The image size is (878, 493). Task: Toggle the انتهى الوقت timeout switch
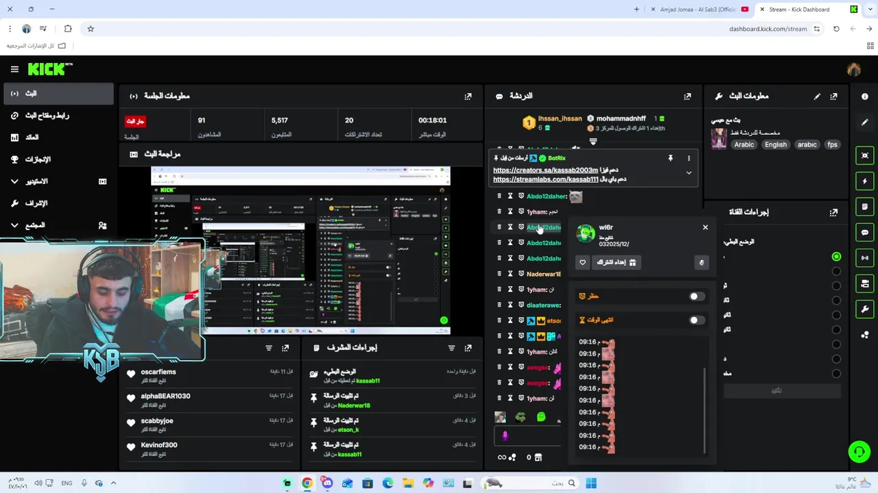tap(697, 320)
